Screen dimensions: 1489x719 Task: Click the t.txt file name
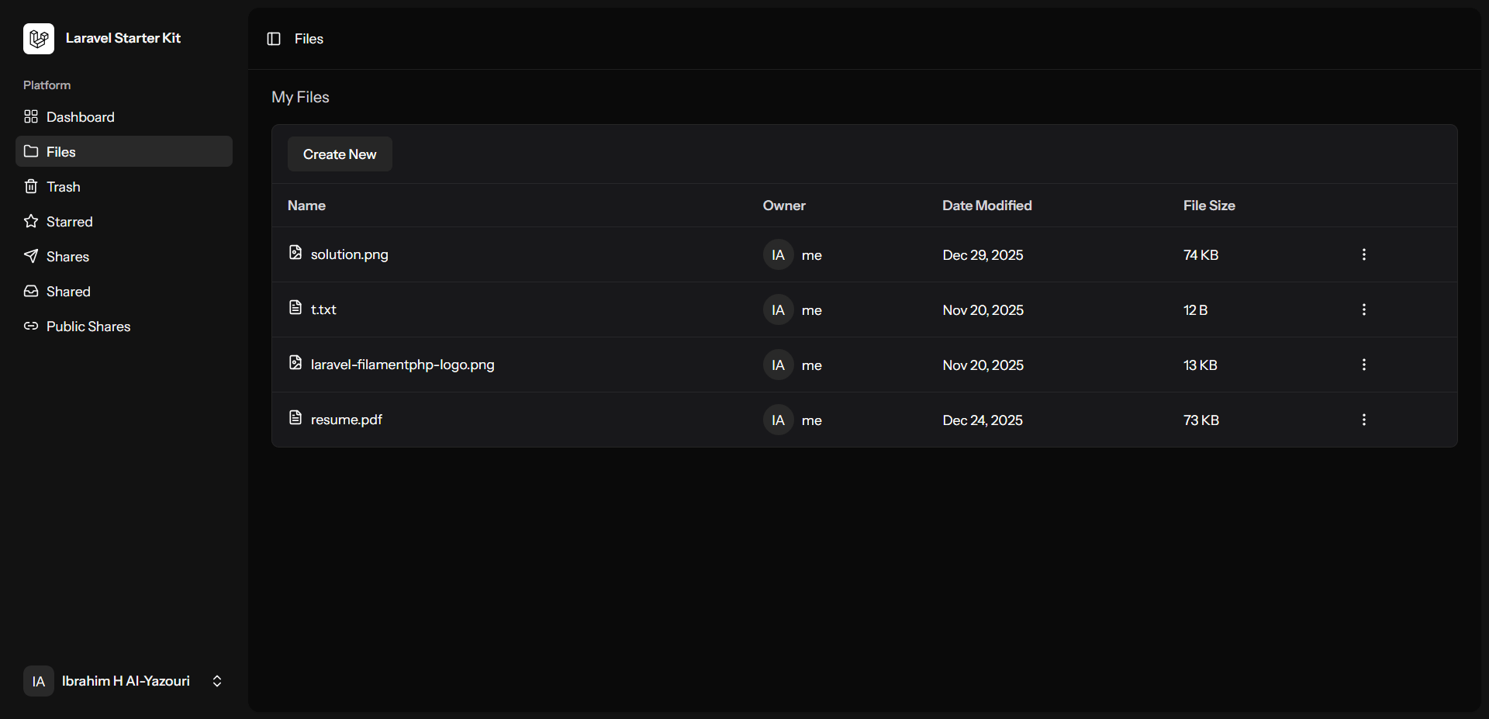click(x=323, y=309)
